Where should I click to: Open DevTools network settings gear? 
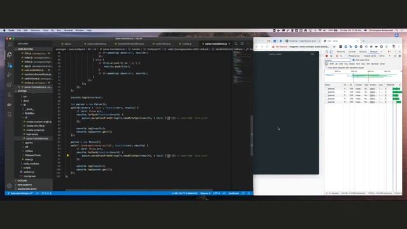pos(400,56)
